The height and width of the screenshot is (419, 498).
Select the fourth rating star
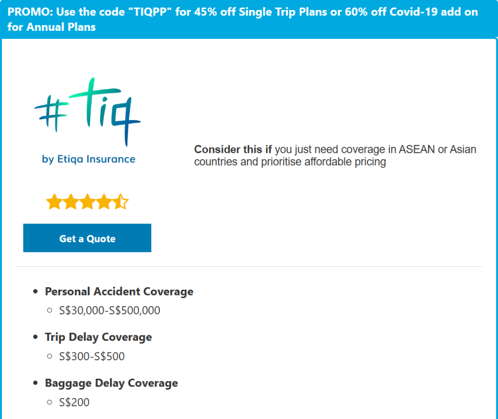(104, 203)
